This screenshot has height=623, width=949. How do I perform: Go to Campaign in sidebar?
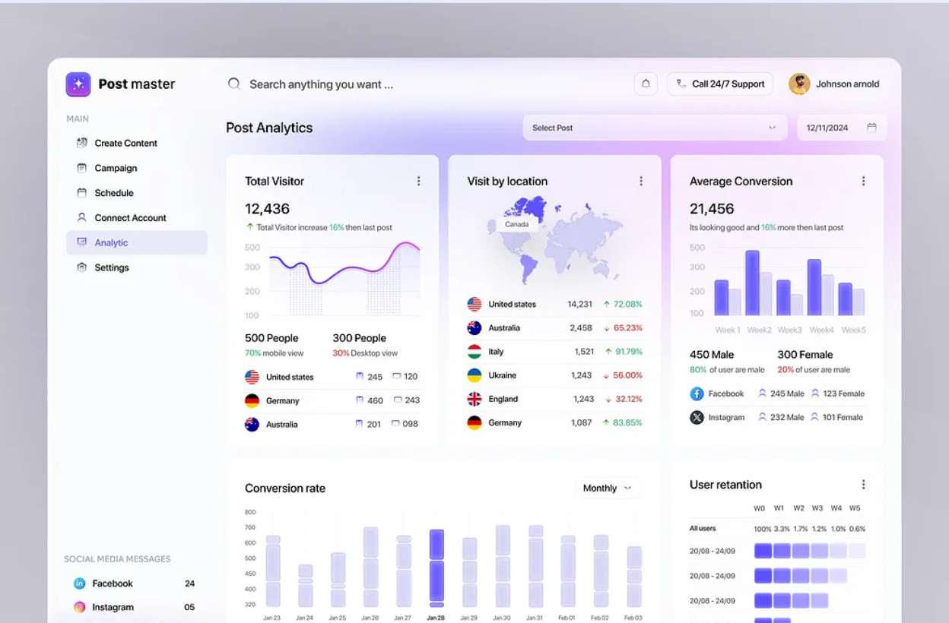coord(116,168)
